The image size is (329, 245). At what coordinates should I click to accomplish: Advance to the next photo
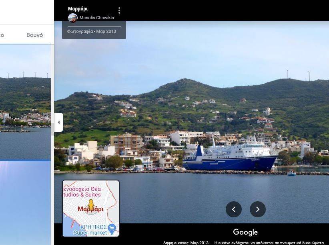257,209
